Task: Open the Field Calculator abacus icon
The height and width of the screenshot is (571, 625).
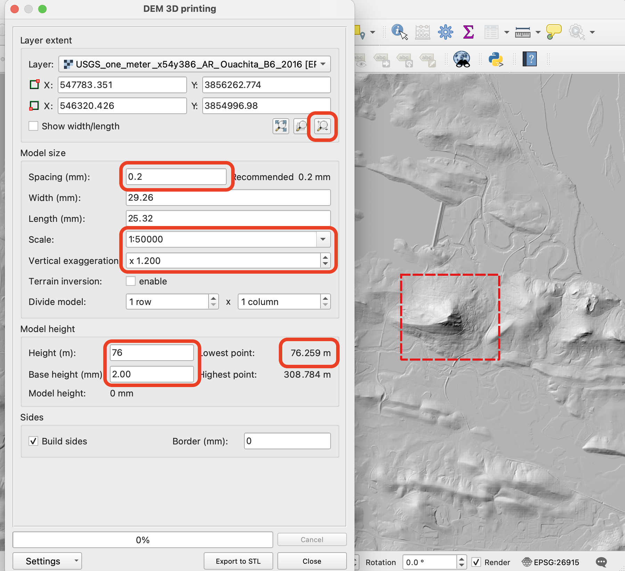Action: (422, 32)
